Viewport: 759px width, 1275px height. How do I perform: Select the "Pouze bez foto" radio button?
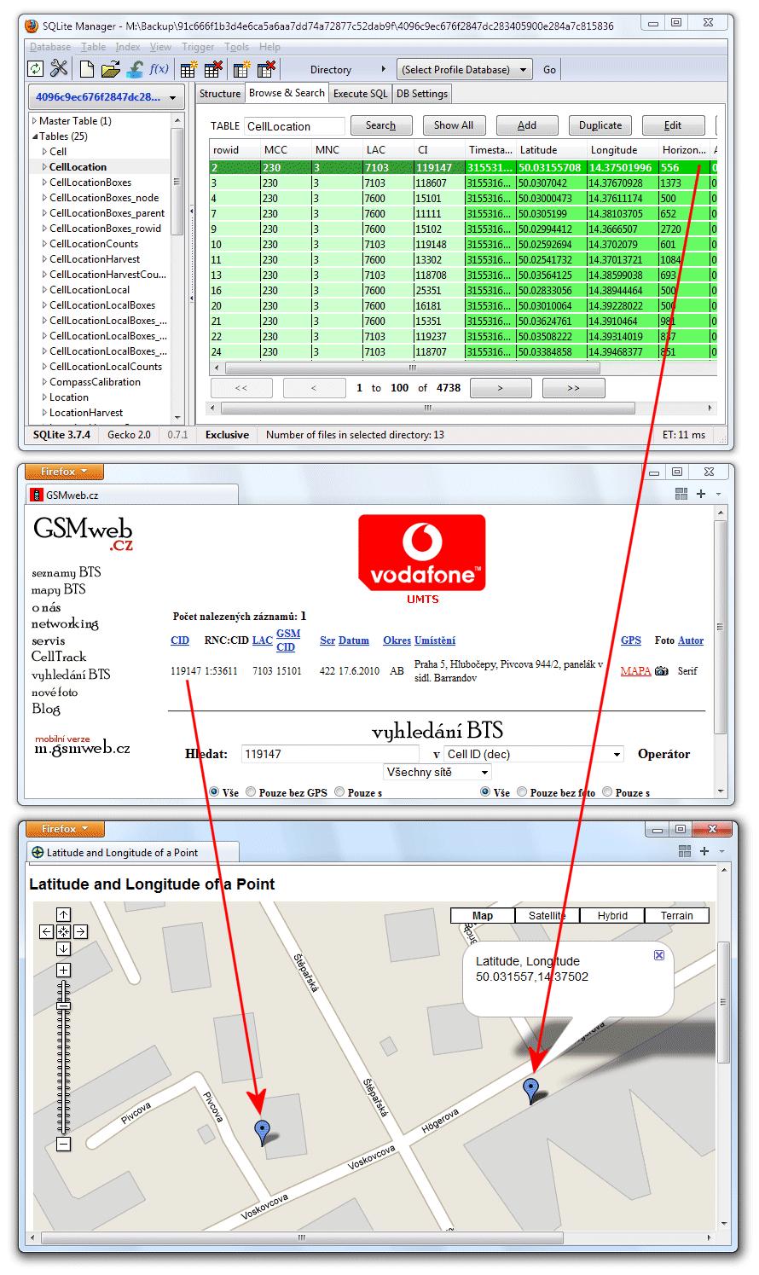[522, 792]
